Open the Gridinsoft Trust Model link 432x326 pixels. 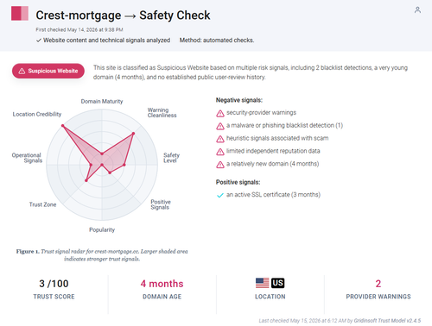click(x=387, y=321)
